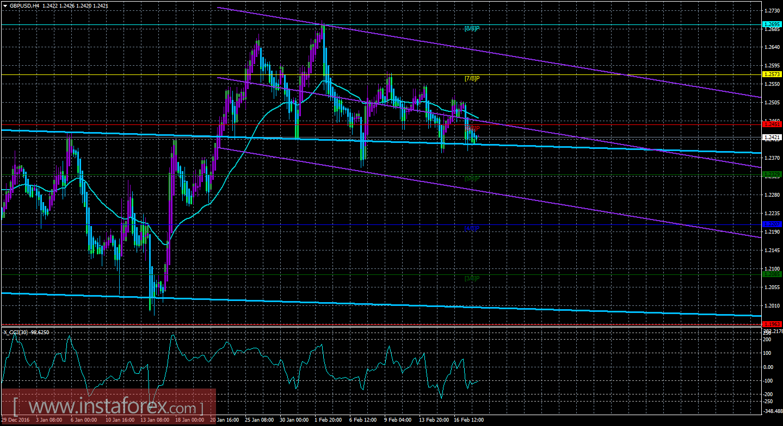Select the green 1.2329 price tag
This screenshot has width=783, height=426.
(x=772, y=174)
